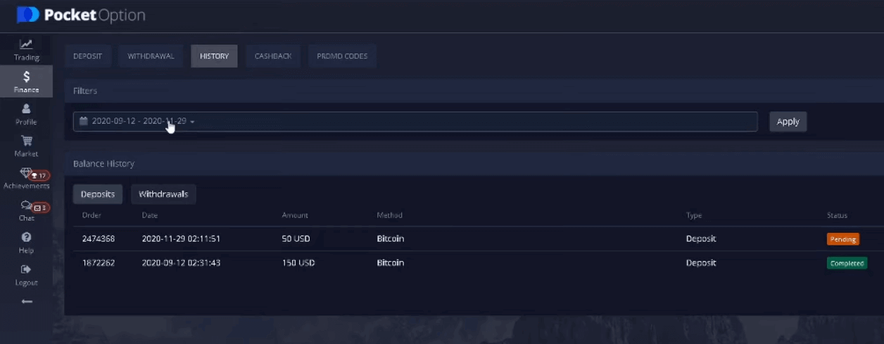Click date 2020-09-12 02:31:43
Screen dimensions: 884x344
pyautogui.click(x=182, y=263)
